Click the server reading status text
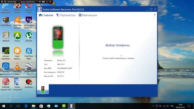 tap(118, 58)
